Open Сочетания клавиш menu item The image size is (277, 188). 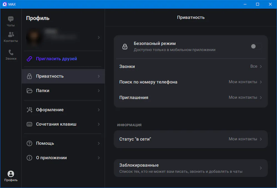tap(63, 124)
